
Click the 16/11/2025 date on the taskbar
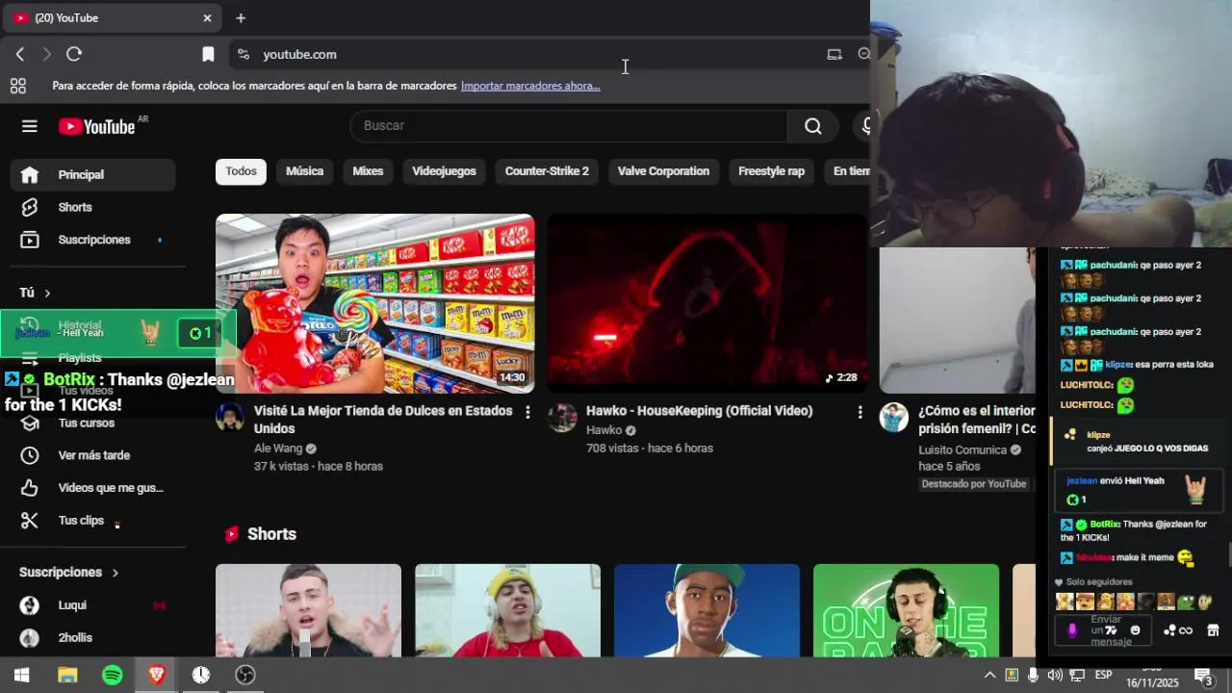[1152, 682]
